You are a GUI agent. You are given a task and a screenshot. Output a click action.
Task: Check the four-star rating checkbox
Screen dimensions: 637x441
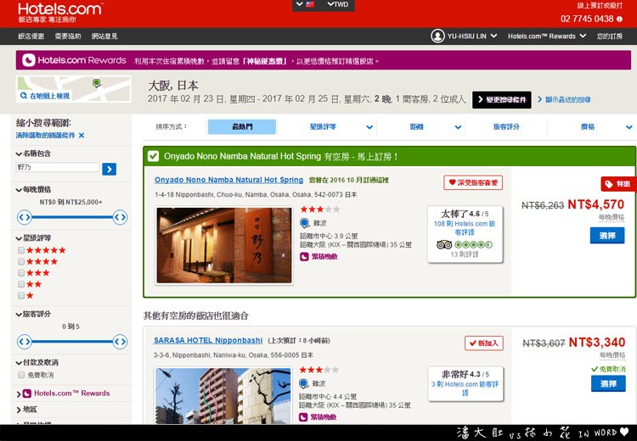coord(21,262)
